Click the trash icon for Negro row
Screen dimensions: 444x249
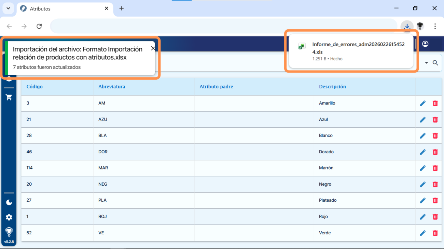pos(435,184)
